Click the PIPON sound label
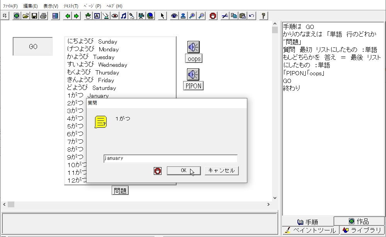Viewport: 386px width, 237px height. (193, 86)
